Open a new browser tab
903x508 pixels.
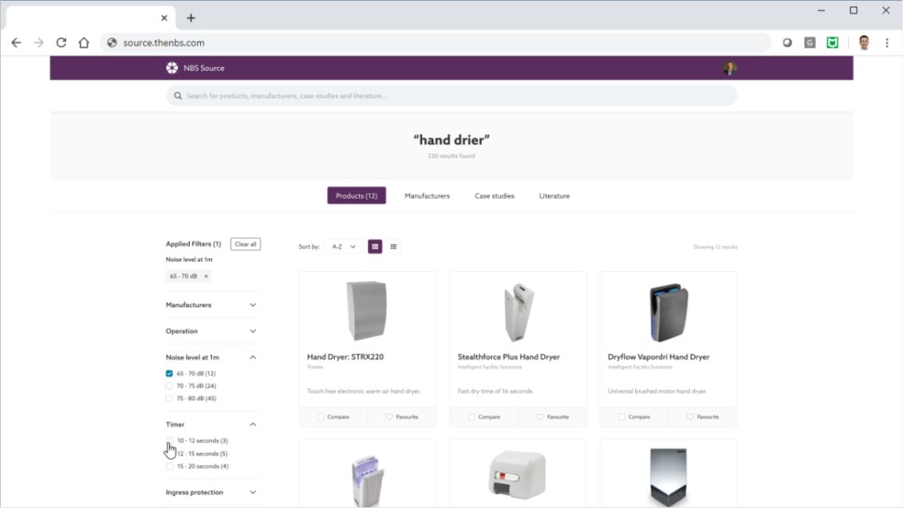point(191,18)
